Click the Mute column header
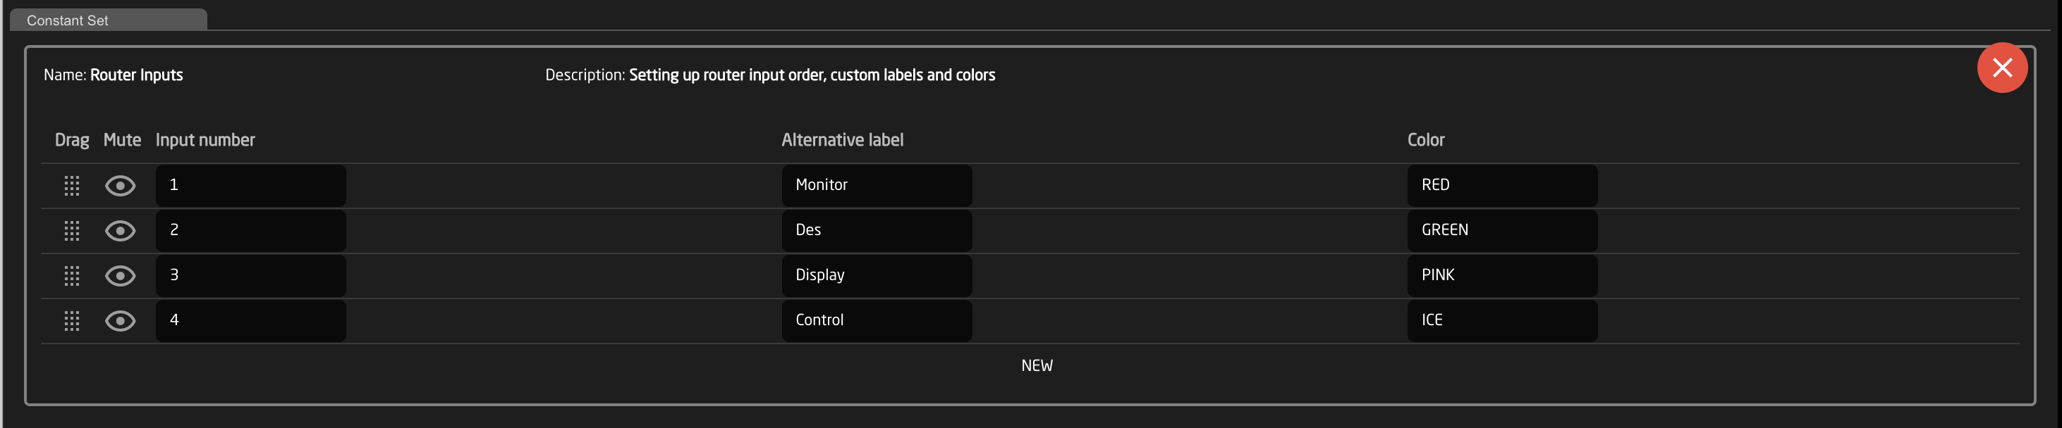 pyautogui.click(x=122, y=140)
